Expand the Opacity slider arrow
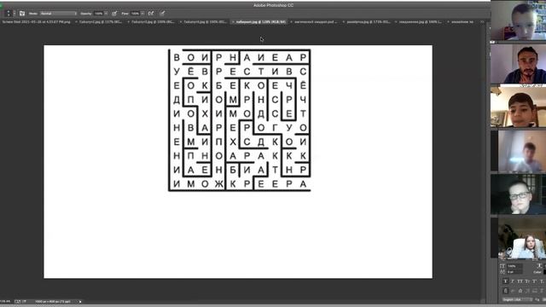This screenshot has height=307, width=546. pos(106,14)
